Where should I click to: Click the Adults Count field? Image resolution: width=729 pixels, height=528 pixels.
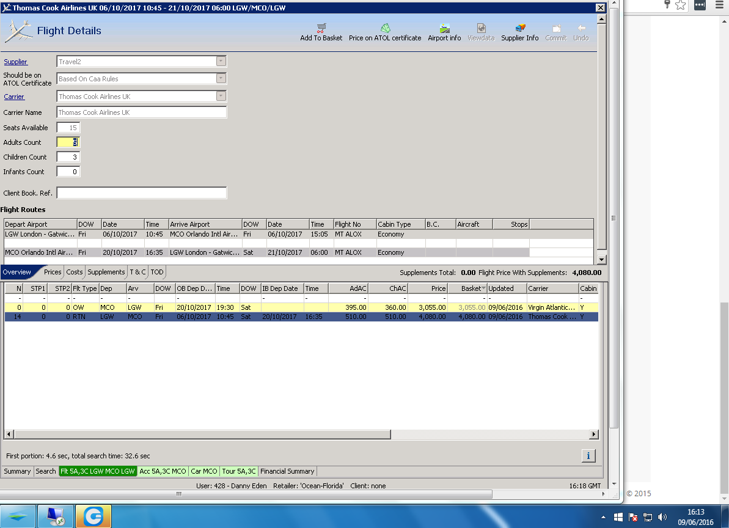coord(68,142)
